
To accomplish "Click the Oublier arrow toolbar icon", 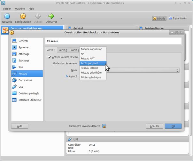I will click(38, 16).
